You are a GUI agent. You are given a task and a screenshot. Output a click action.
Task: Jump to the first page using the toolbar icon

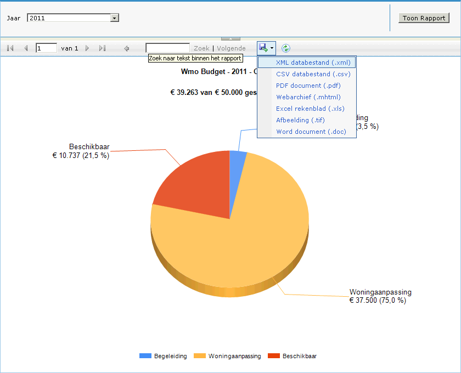coord(9,48)
